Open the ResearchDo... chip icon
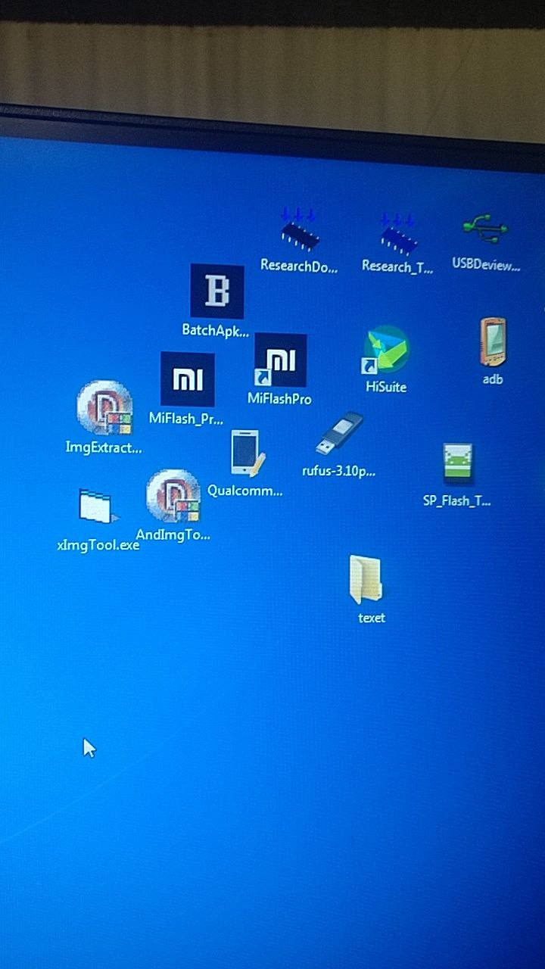This screenshot has width=545, height=969. 299,229
